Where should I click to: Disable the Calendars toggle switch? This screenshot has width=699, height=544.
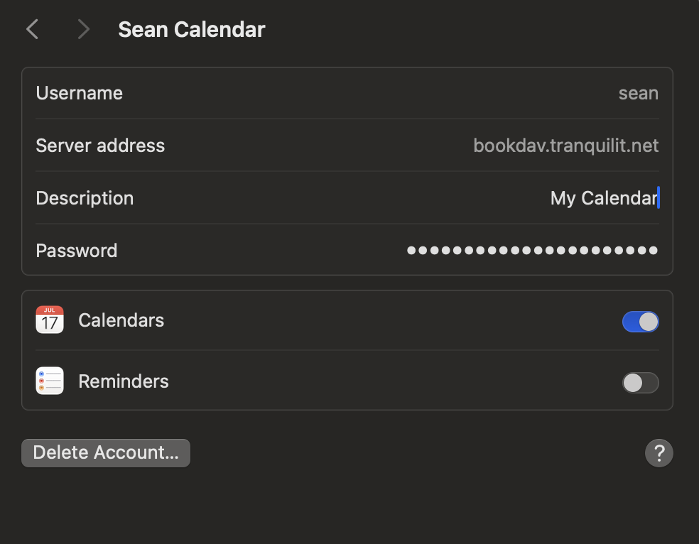click(x=640, y=322)
